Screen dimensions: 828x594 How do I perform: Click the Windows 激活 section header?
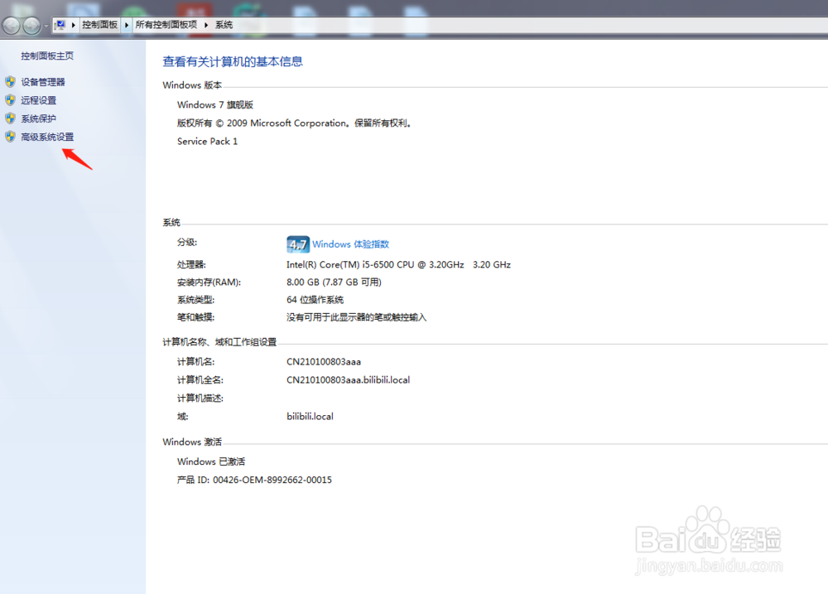[192, 442]
